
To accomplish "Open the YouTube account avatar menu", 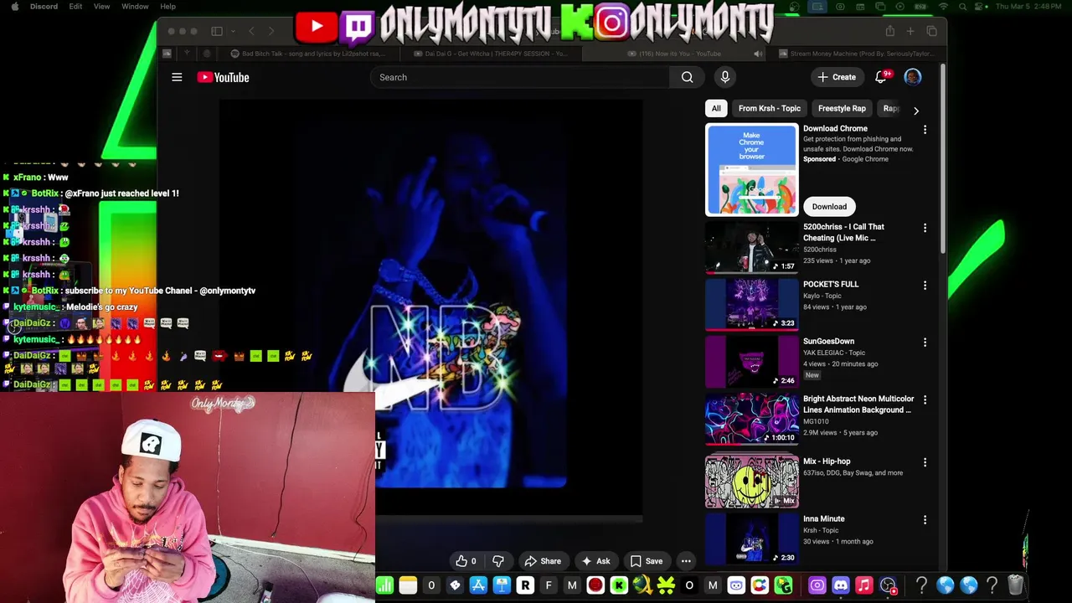I will [x=913, y=77].
